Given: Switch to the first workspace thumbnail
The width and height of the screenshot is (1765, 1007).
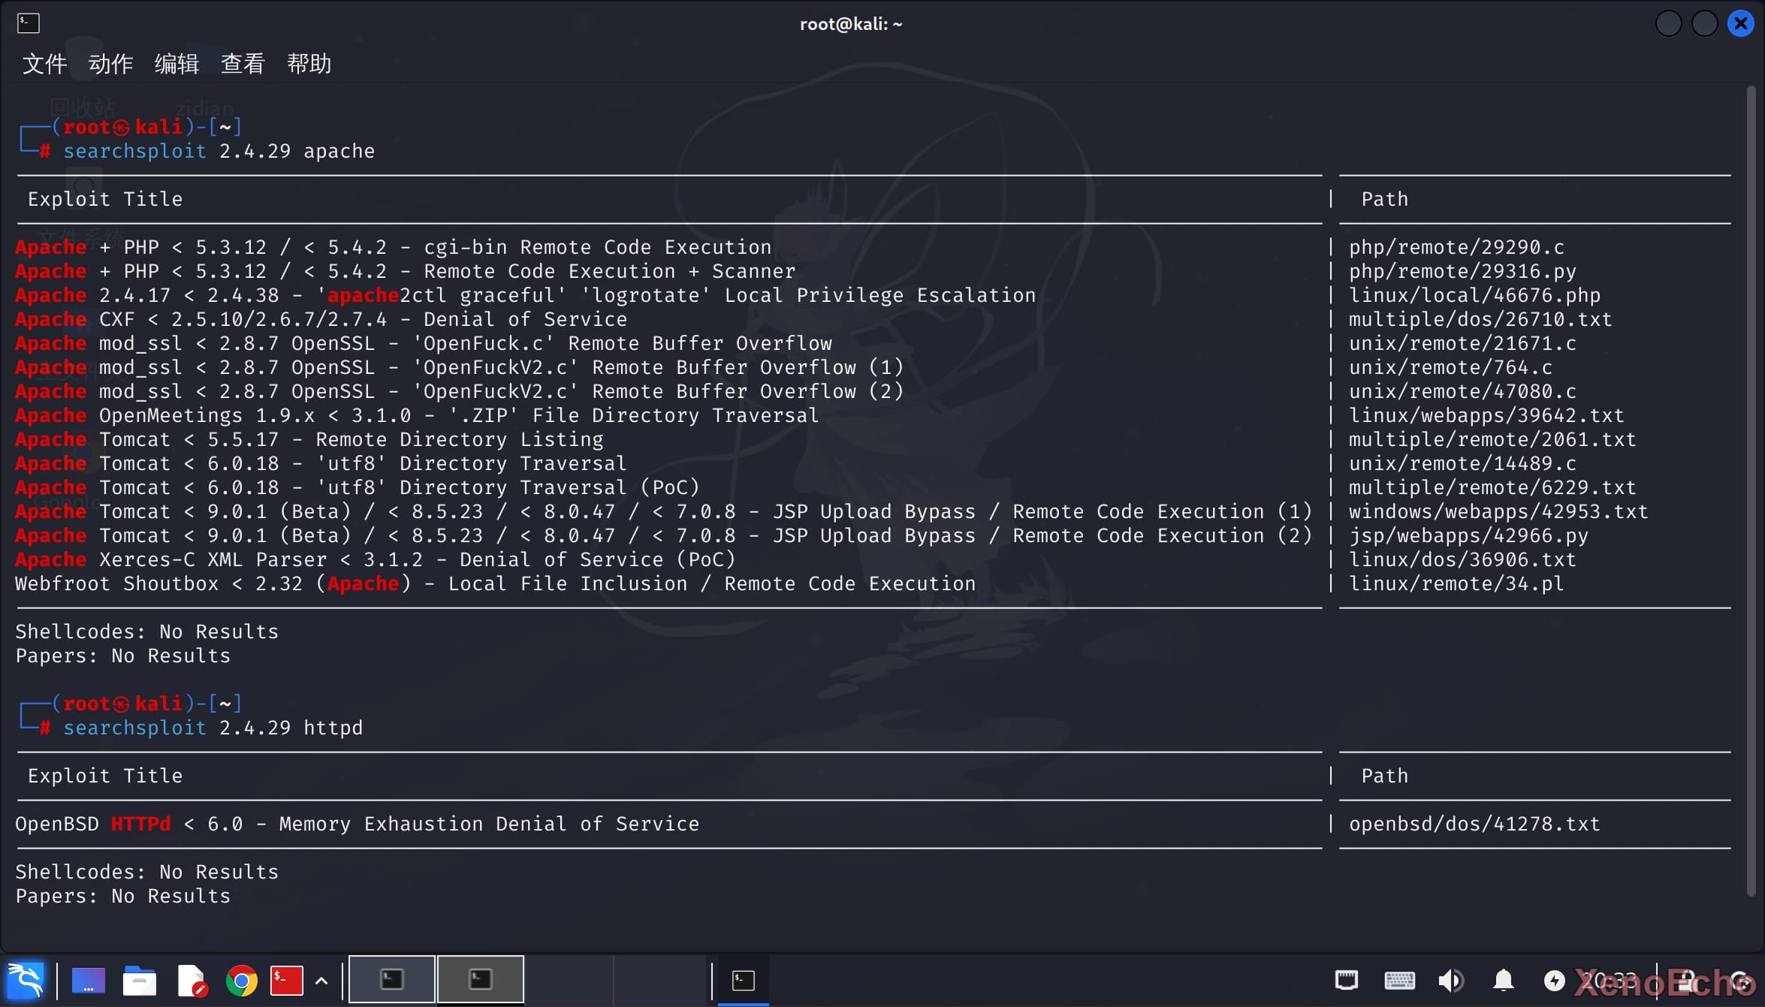Looking at the screenshot, I should click(x=392, y=979).
